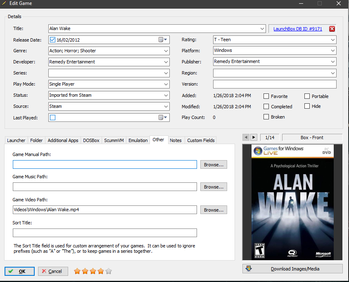
Task: Open the Folder tab
Action: 36,140
